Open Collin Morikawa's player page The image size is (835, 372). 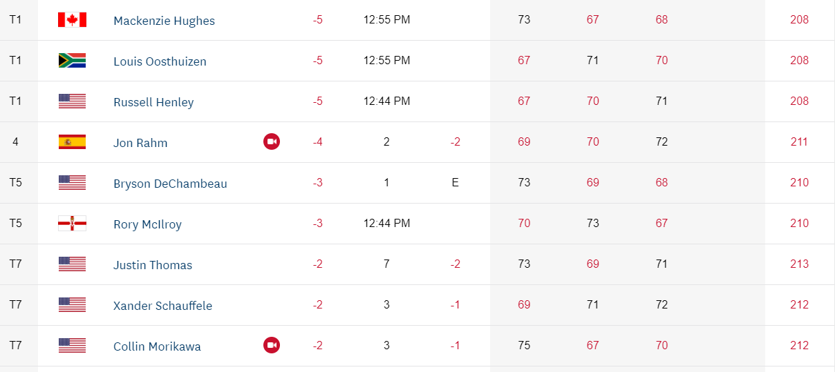(x=157, y=346)
